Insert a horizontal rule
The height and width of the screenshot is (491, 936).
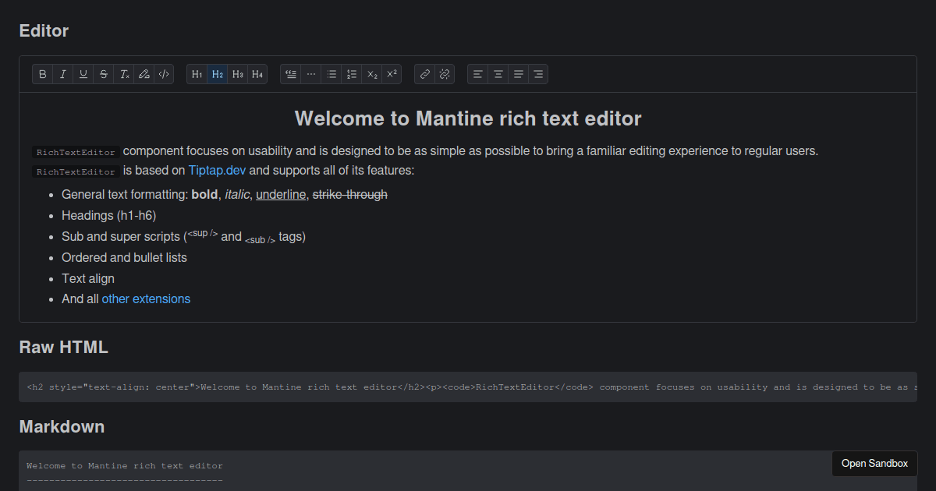(310, 74)
